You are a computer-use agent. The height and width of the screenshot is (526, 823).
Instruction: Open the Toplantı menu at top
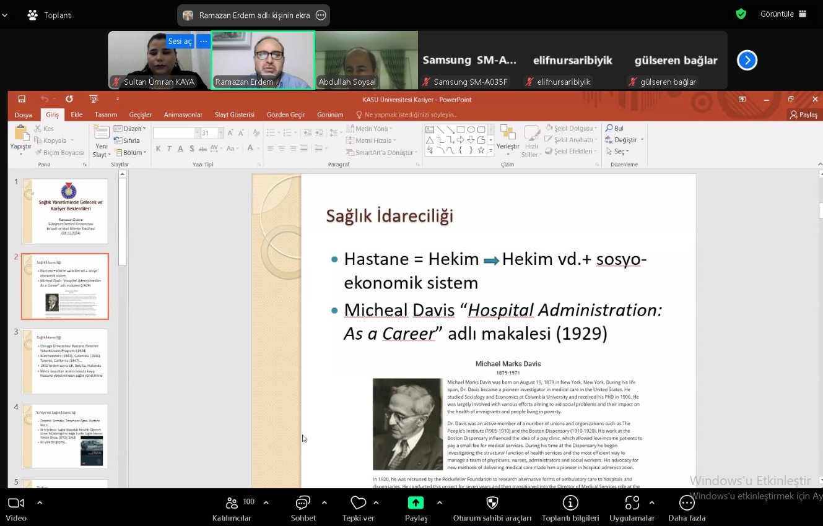point(50,15)
